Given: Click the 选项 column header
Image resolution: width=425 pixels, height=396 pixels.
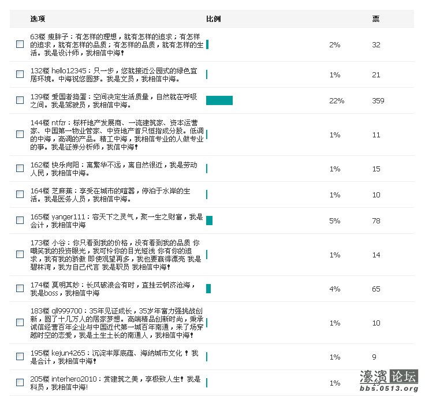Looking at the screenshot, I should [x=38, y=18].
